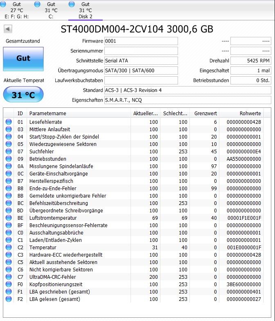Select the Wiederzugewiesene Sektoren parameter name
Screen dimensions: 275x321
point(63,144)
